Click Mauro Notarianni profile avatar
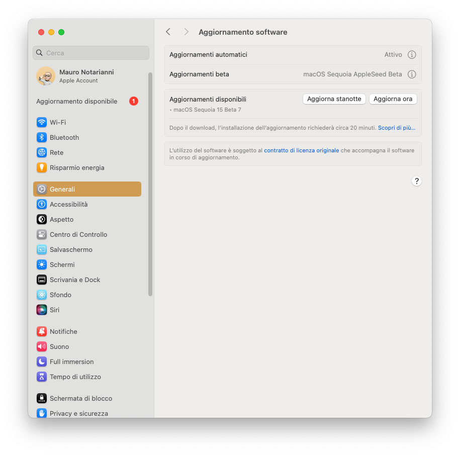This screenshot has width=460, height=455. [x=46, y=76]
